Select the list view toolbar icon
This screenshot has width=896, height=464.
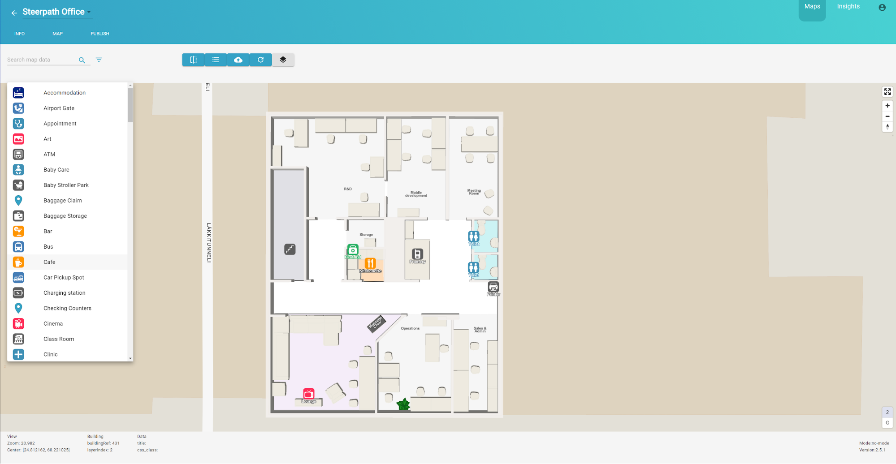point(216,60)
